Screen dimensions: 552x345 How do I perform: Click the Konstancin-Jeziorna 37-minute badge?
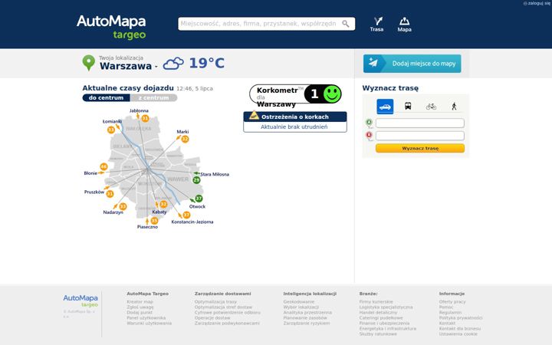tap(186, 215)
